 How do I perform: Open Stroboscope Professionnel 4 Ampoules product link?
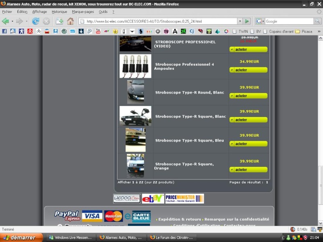(185, 66)
